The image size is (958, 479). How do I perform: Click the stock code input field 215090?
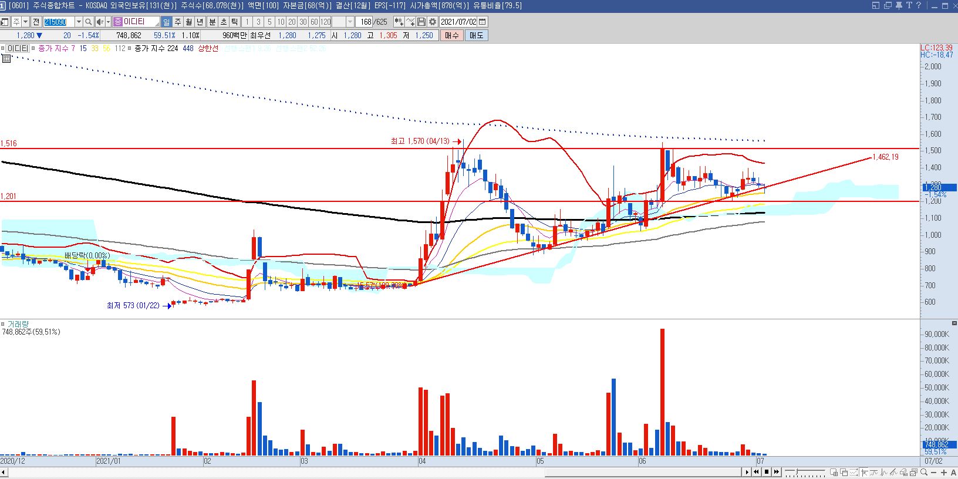click(59, 22)
